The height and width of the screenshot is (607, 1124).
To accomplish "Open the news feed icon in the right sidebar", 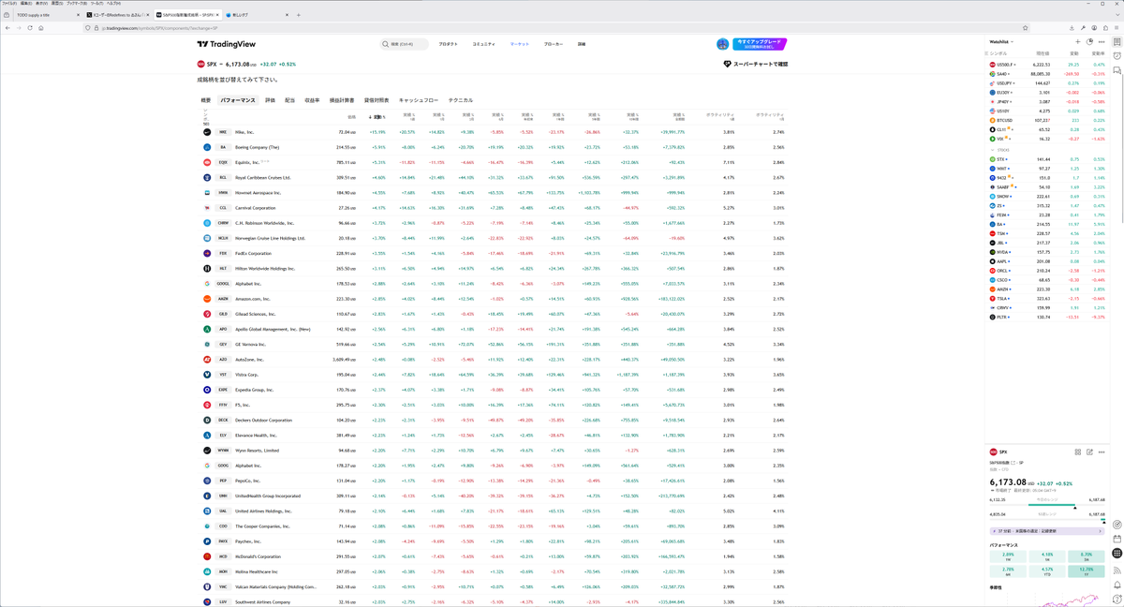I will (1117, 569).
